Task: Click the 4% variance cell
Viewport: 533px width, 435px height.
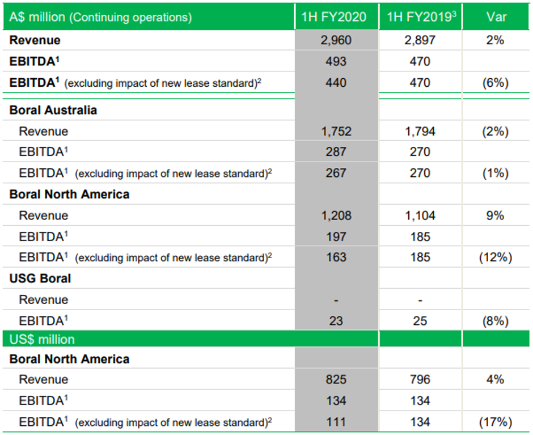Action: [495, 379]
